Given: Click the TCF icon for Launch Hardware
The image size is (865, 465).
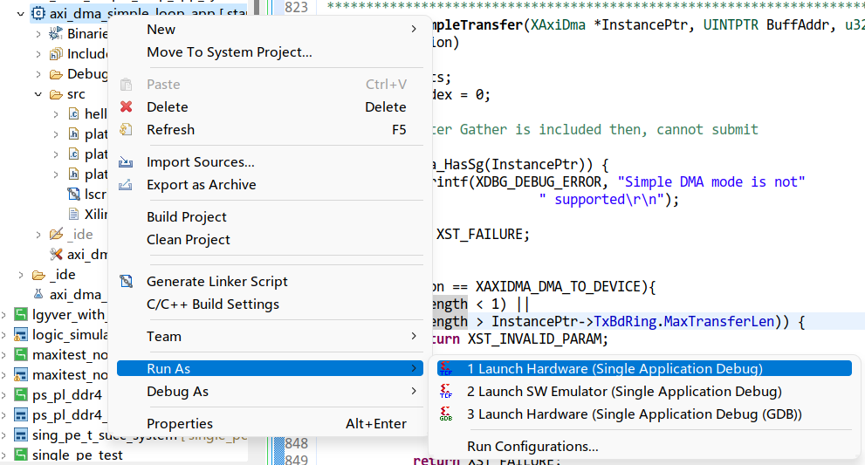Looking at the screenshot, I should click(446, 368).
